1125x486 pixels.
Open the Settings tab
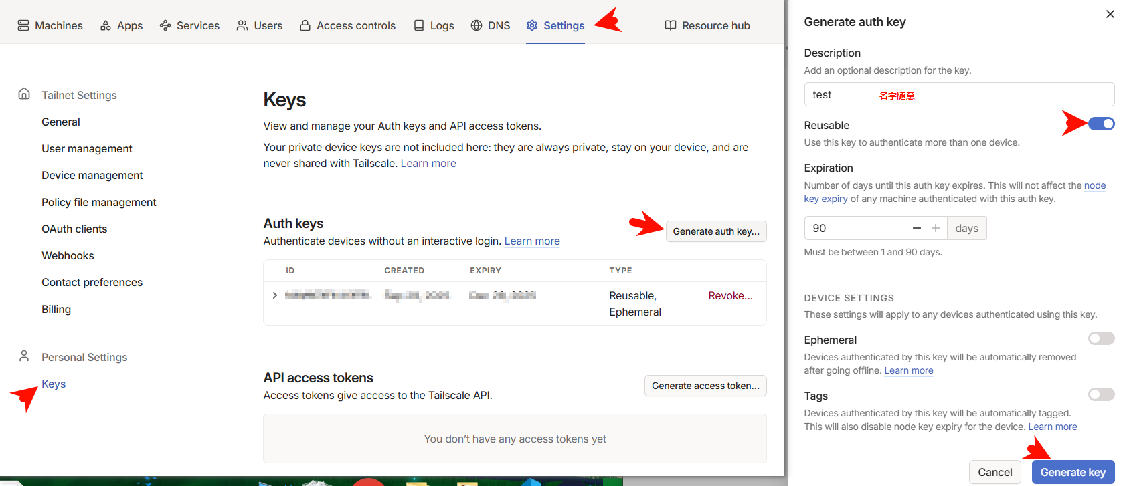click(555, 25)
